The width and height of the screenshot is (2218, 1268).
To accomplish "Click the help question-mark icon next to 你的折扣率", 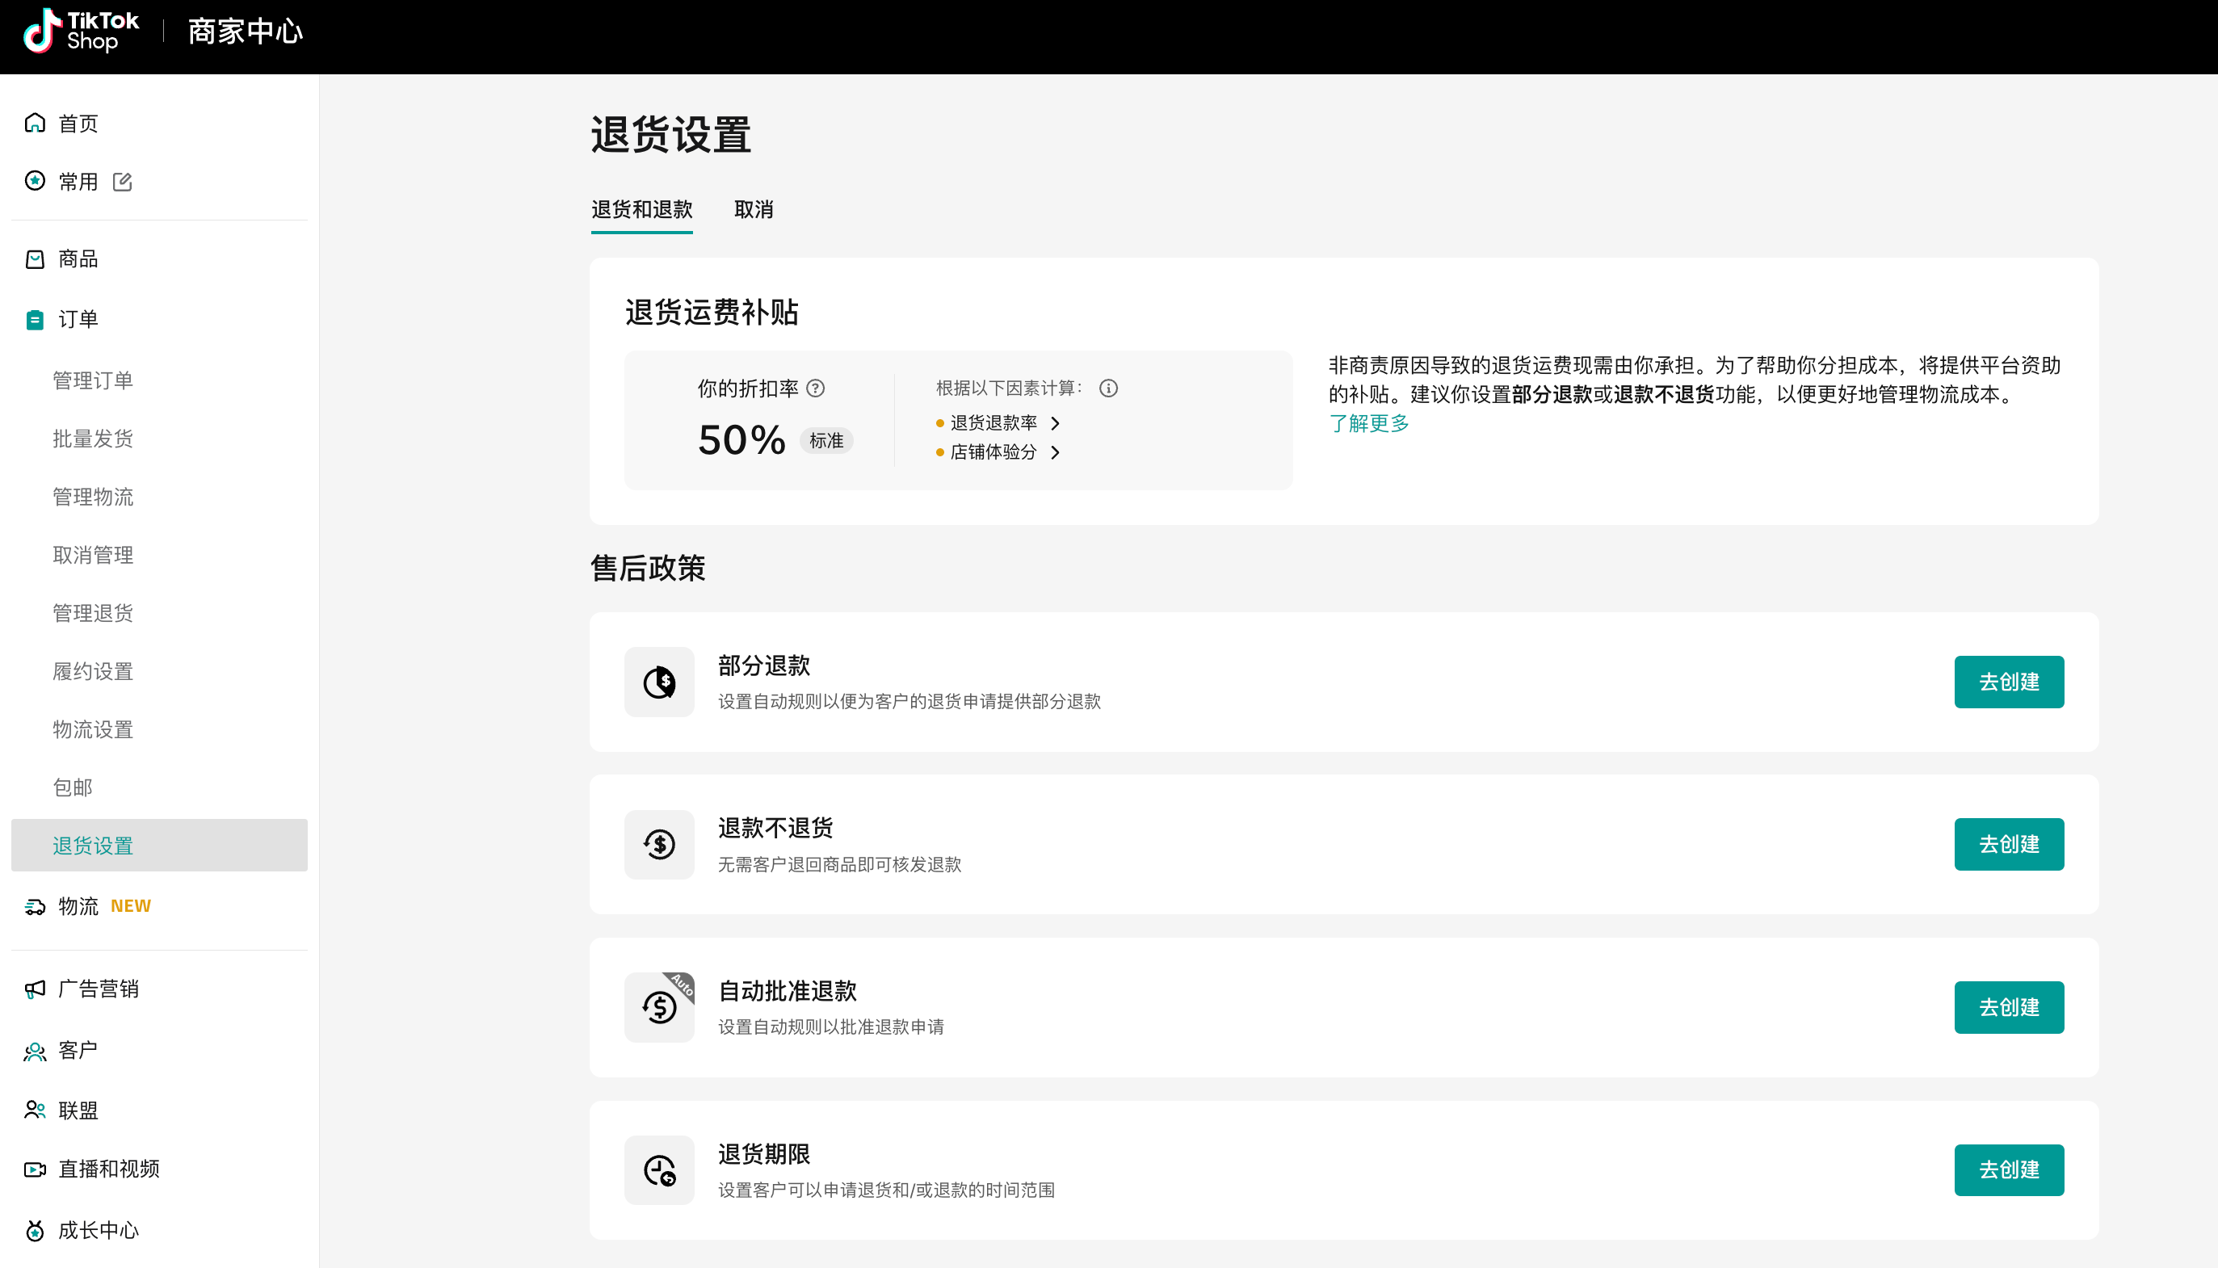I will pyautogui.click(x=815, y=388).
